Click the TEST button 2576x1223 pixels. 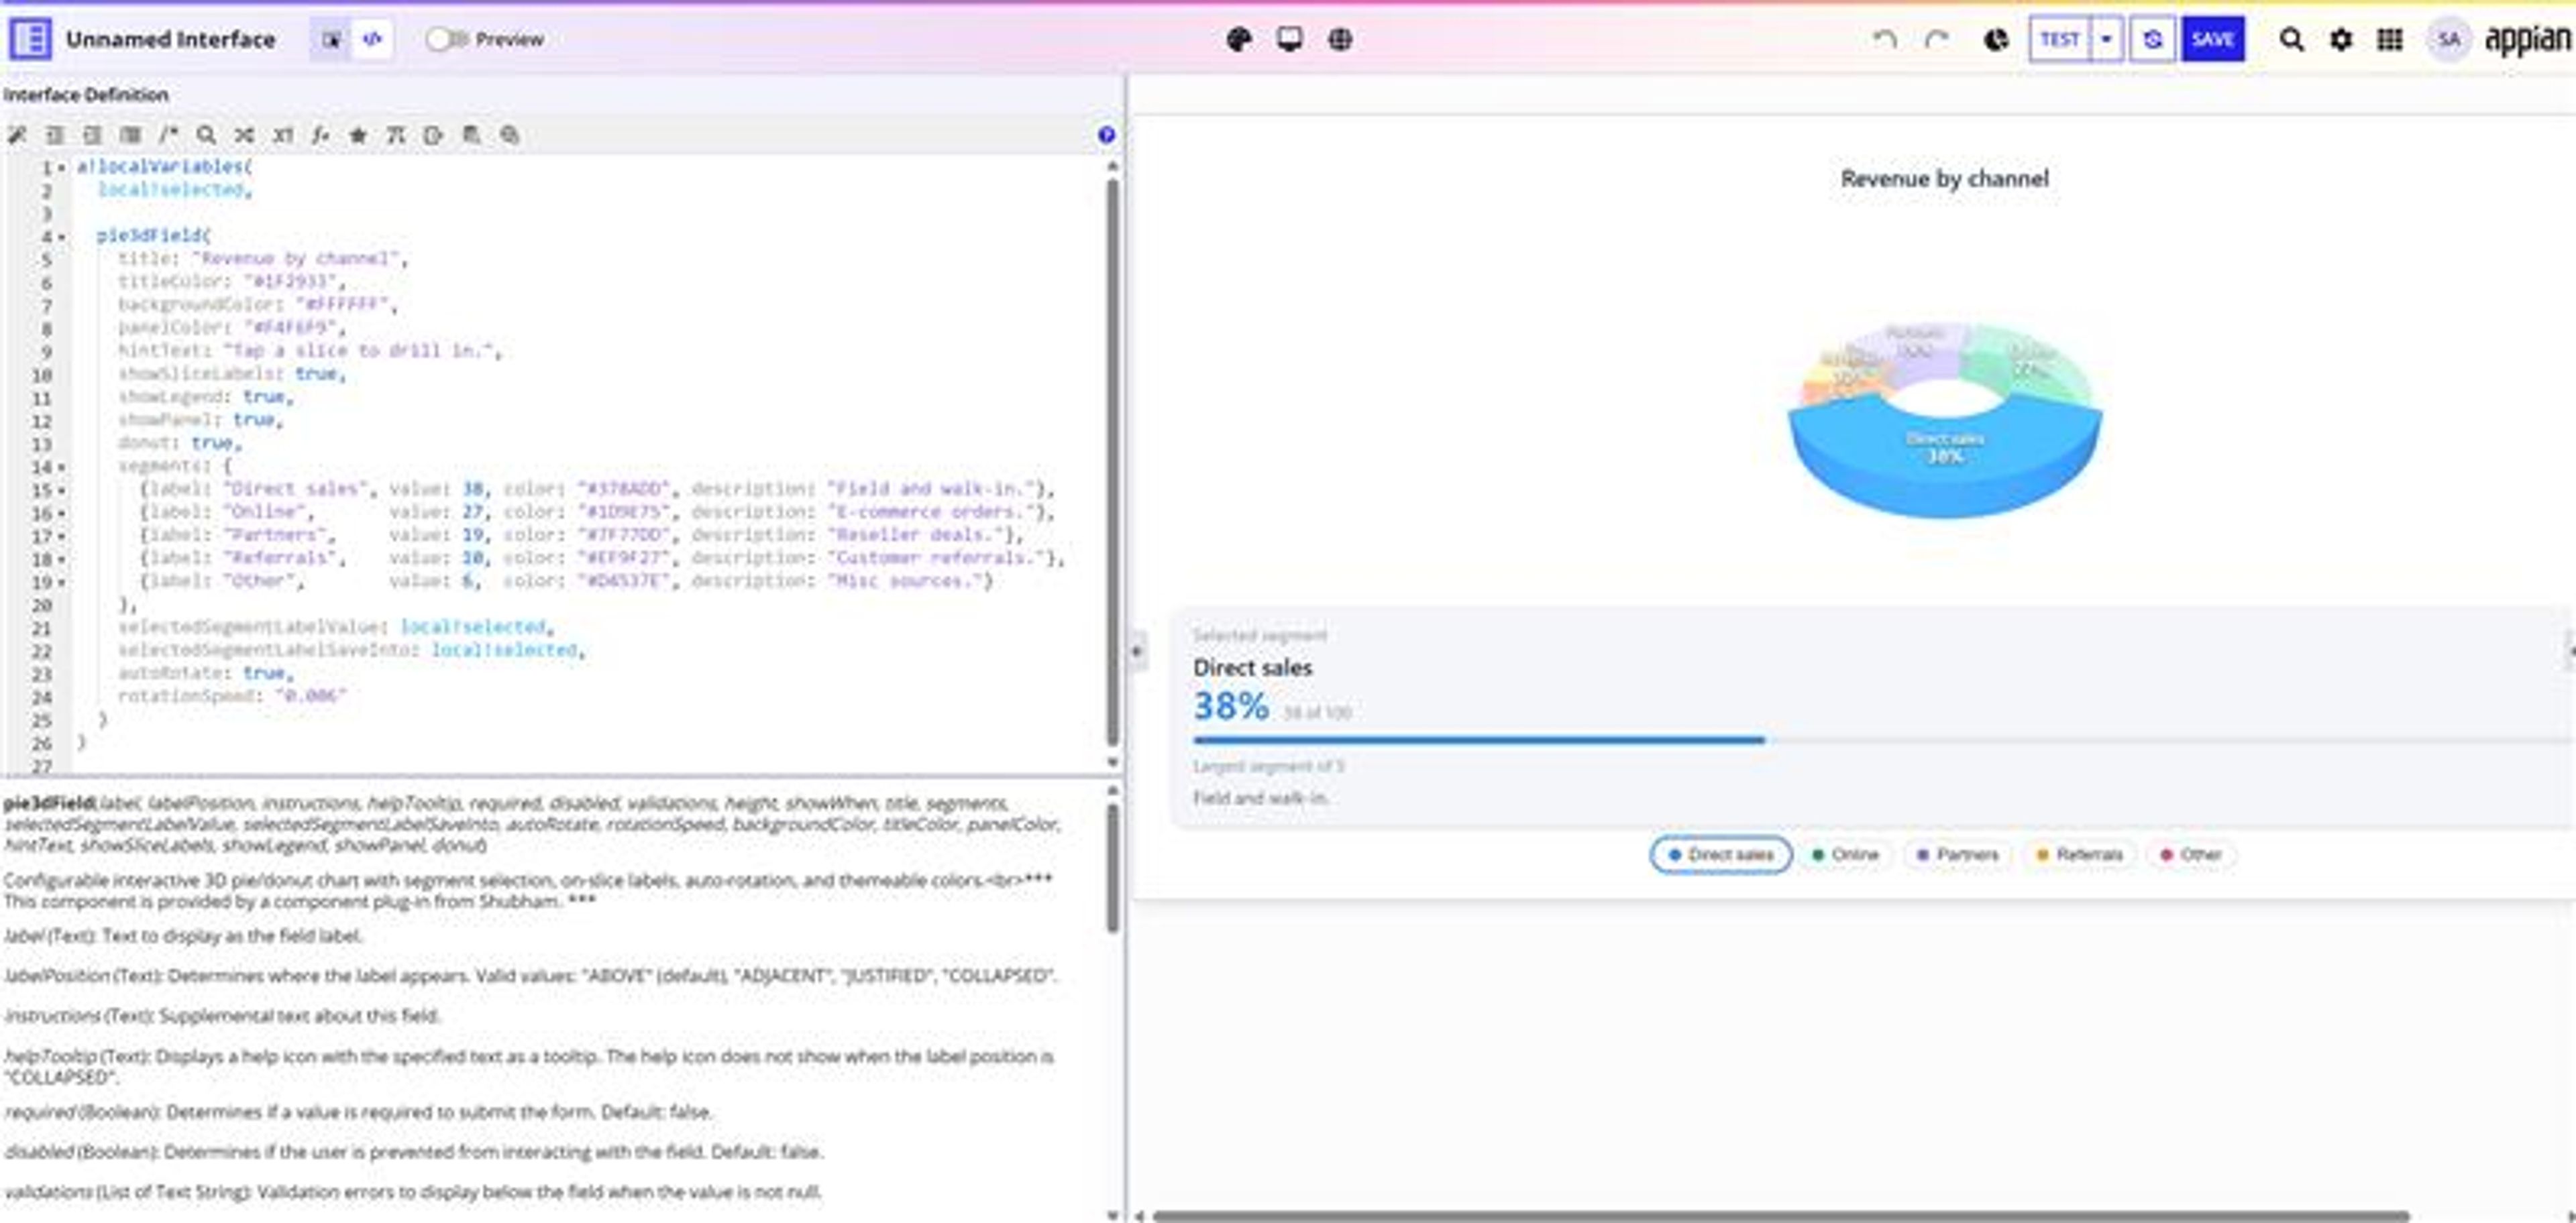(x=2059, y=39)
